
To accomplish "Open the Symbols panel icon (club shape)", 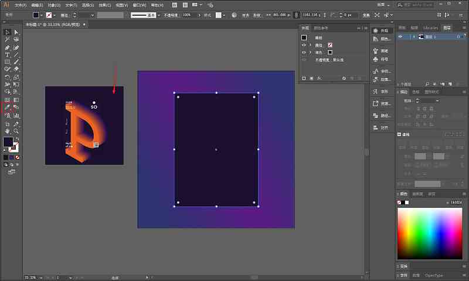I will (x=376, y=59).
